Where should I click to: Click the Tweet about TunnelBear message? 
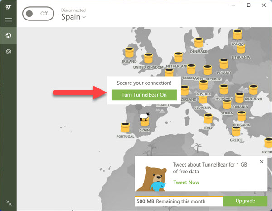[x=210, y=168]
